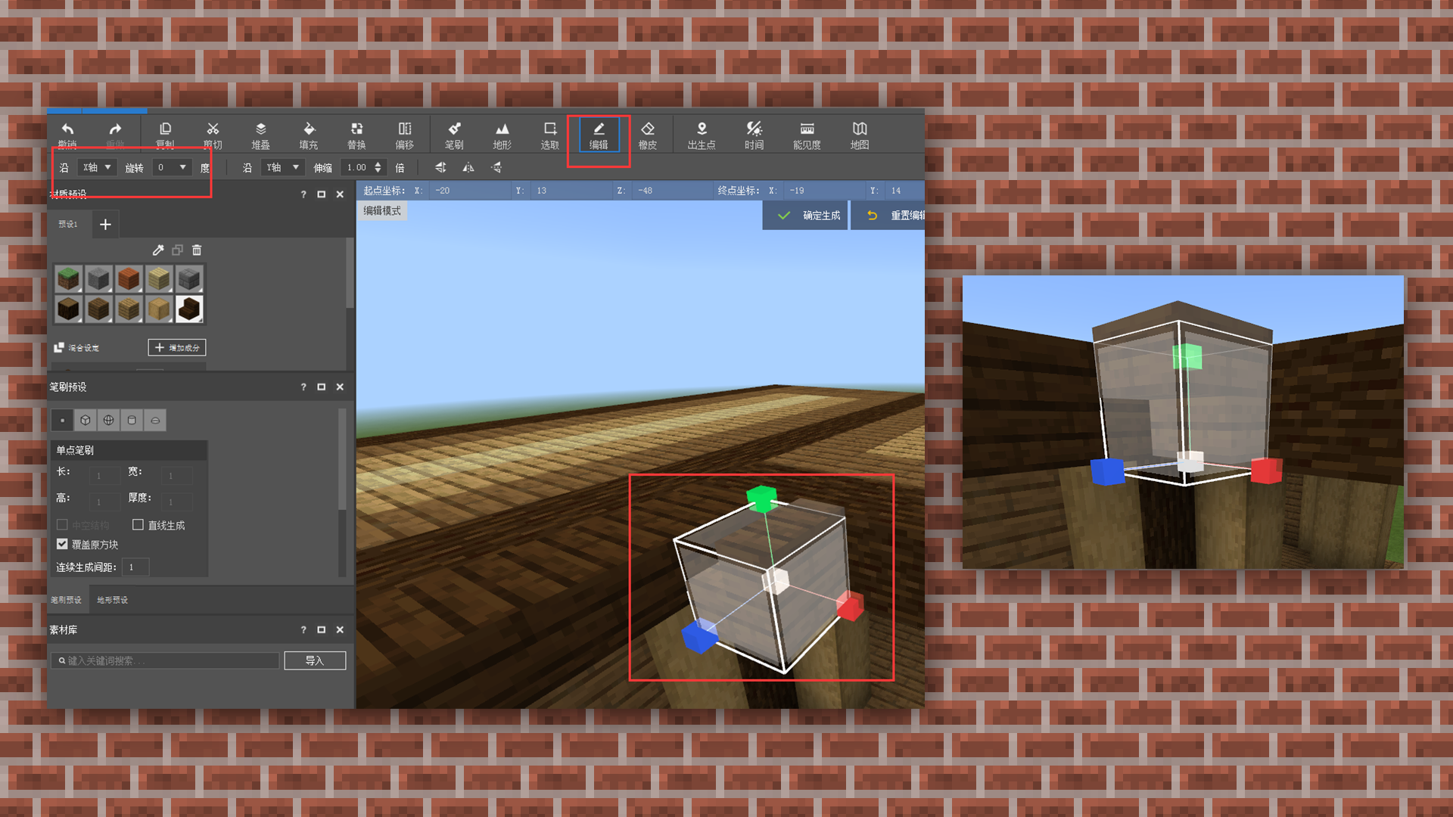Select the Replace (替换) tool

[356, 135]
